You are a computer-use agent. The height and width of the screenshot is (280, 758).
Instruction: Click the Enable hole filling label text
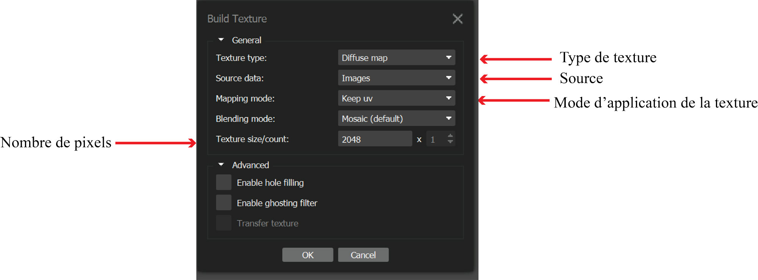(270, 183)
